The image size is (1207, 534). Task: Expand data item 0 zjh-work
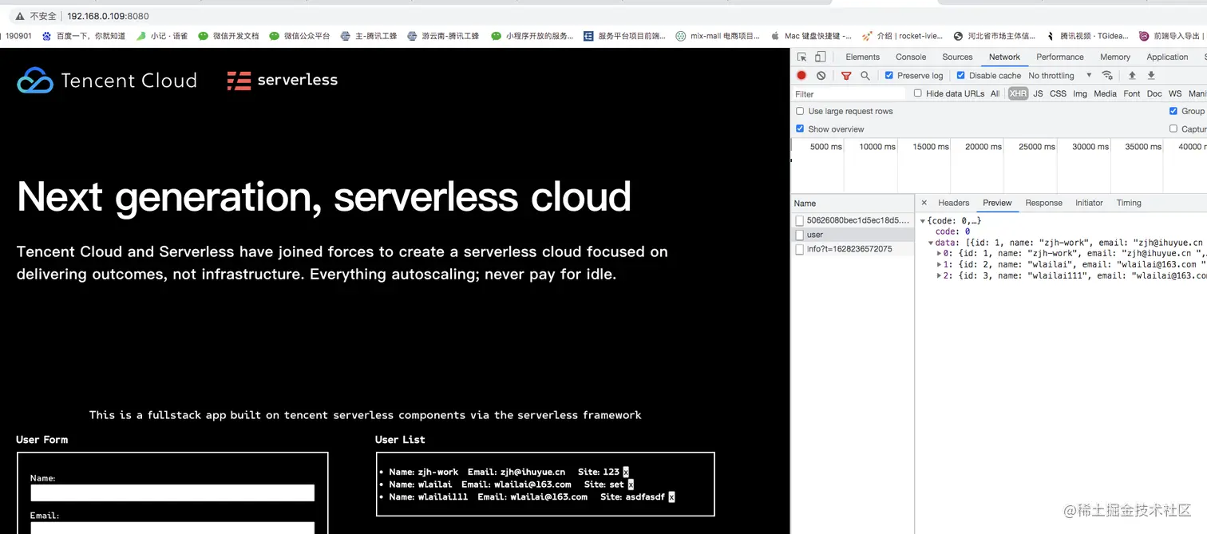tap(939, 253)
